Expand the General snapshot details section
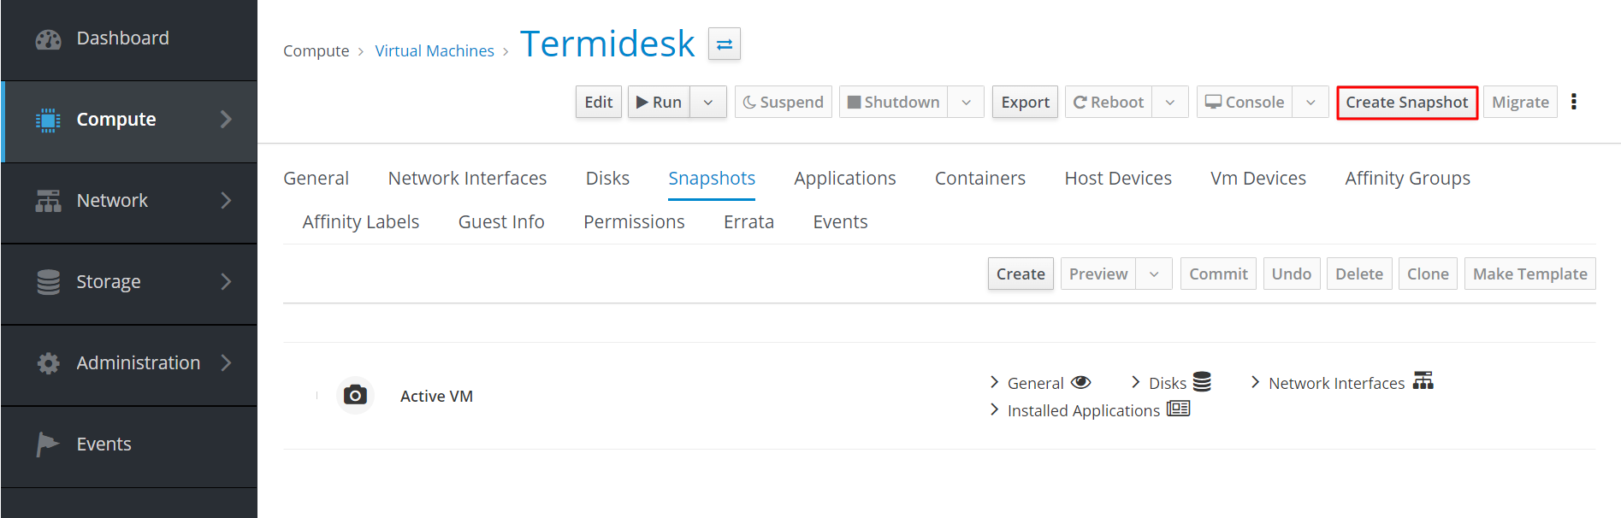Image resolution: width=1621 pixels, height=518 pixels. point(1035,383)
